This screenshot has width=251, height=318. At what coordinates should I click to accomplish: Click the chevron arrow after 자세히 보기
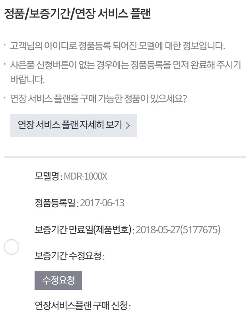click(128, 126)
